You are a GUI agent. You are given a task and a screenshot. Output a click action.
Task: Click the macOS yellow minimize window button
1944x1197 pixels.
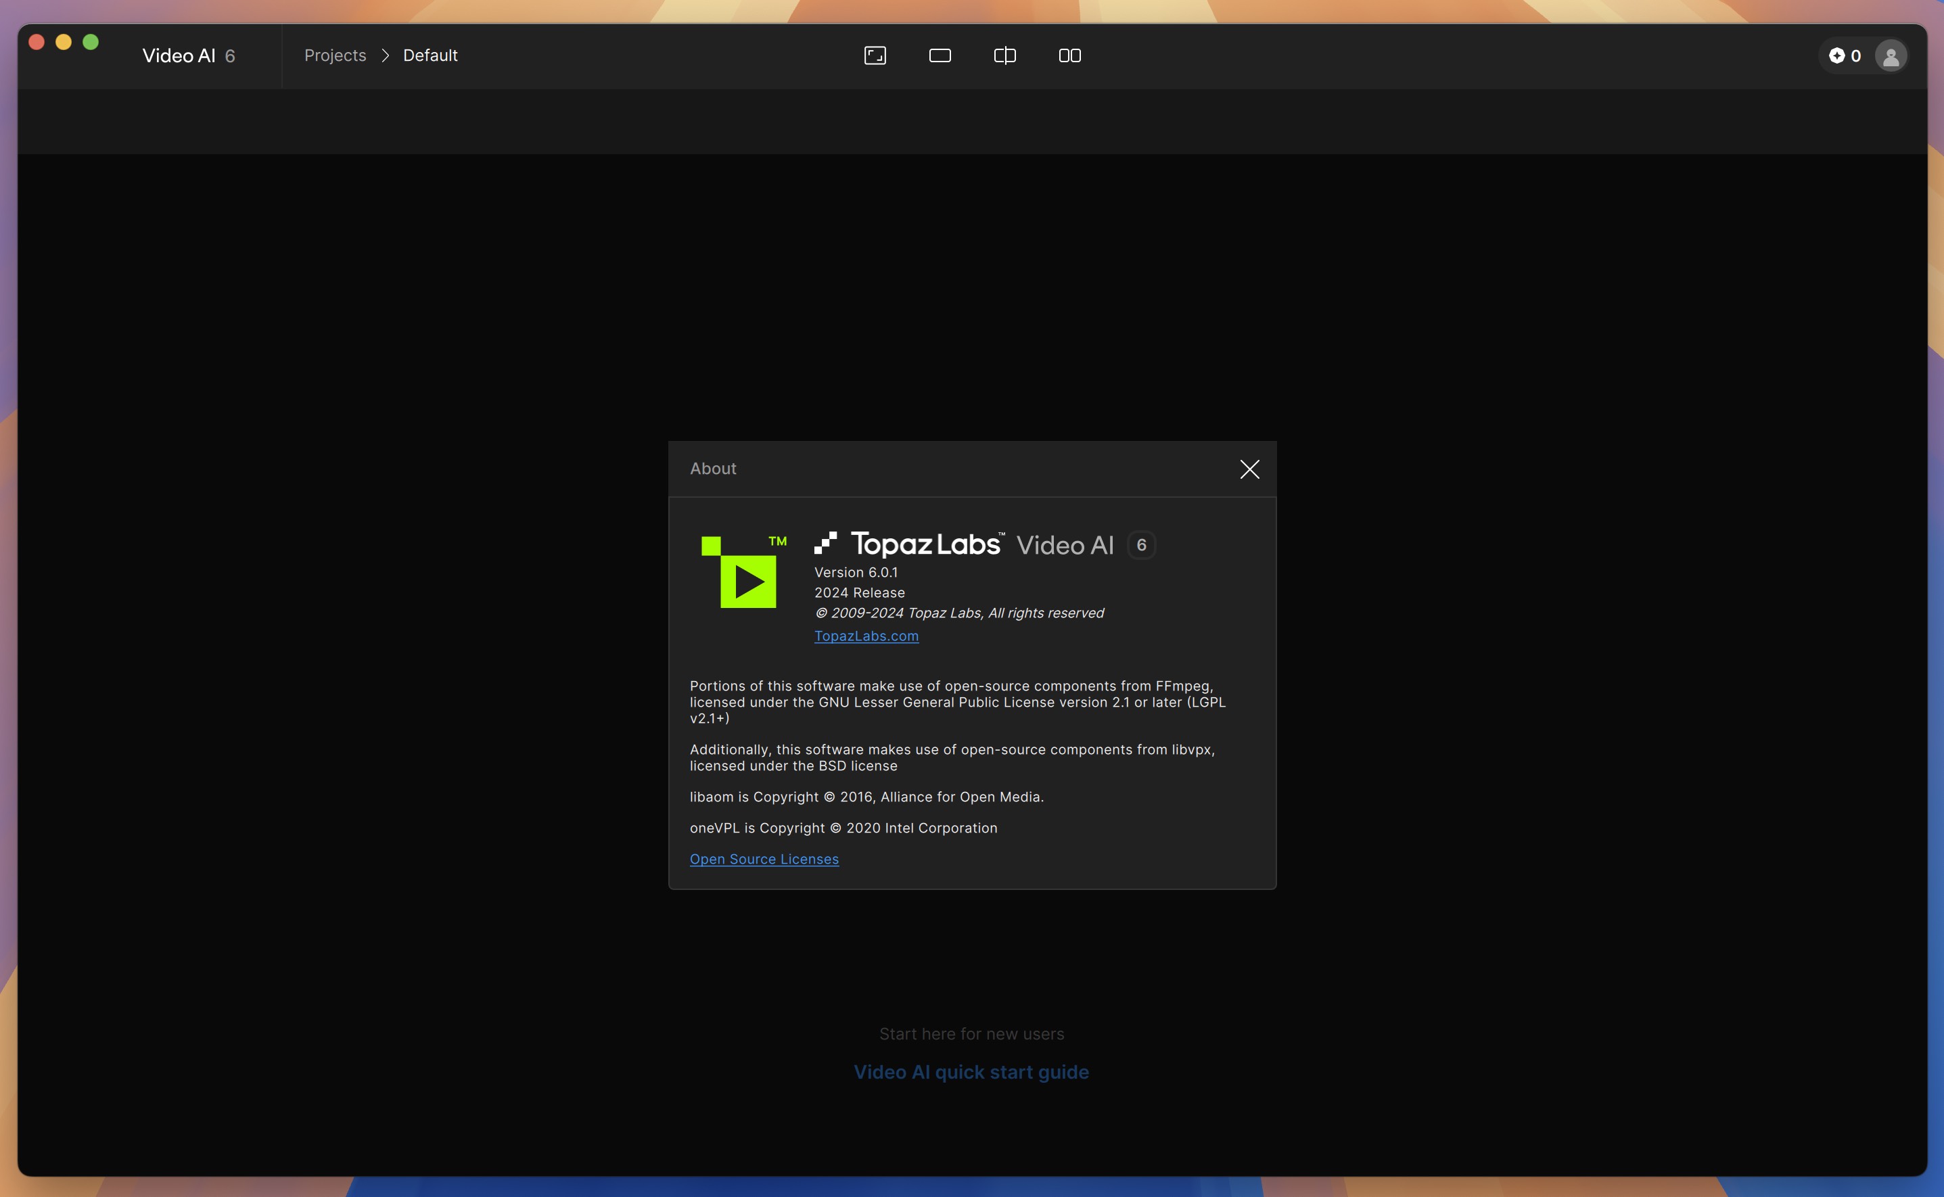64,42
